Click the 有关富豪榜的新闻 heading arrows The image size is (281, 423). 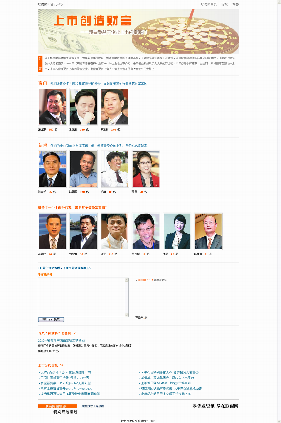pos(75,333)
